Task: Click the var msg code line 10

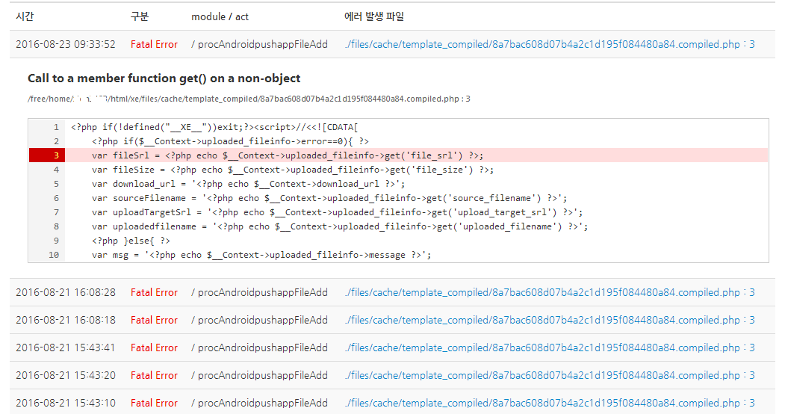Action: pos(261,255)
